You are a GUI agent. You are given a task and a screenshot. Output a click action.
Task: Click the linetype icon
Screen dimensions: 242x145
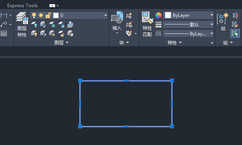point(158,33)
